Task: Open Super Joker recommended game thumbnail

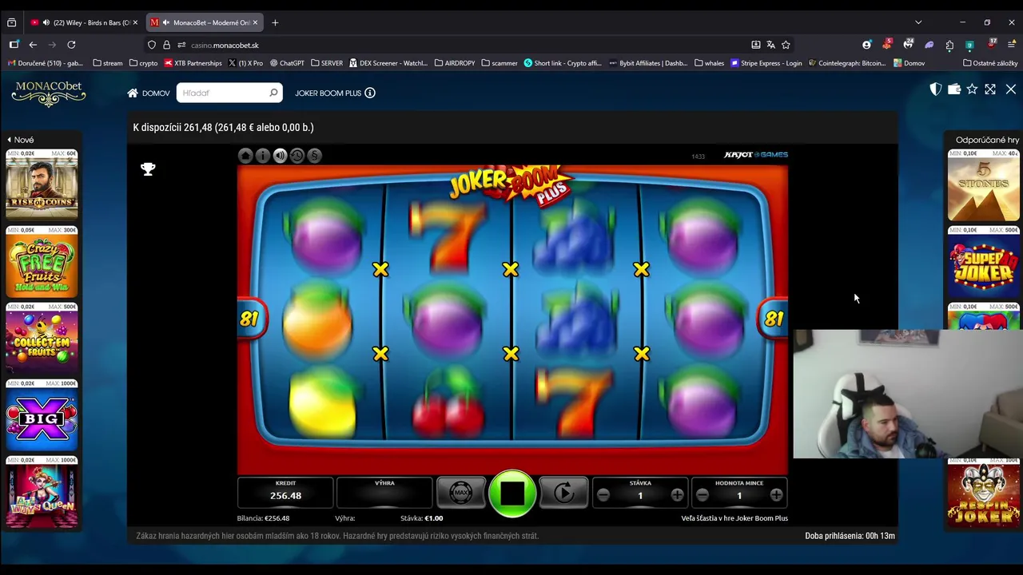Action: click(984, 262)
